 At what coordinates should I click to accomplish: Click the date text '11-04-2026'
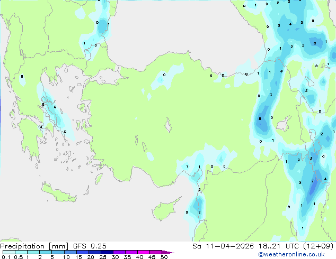[x=230, y=246]
